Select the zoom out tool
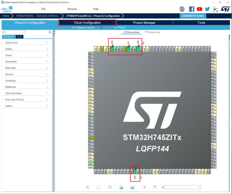 [x=110, y=187]
